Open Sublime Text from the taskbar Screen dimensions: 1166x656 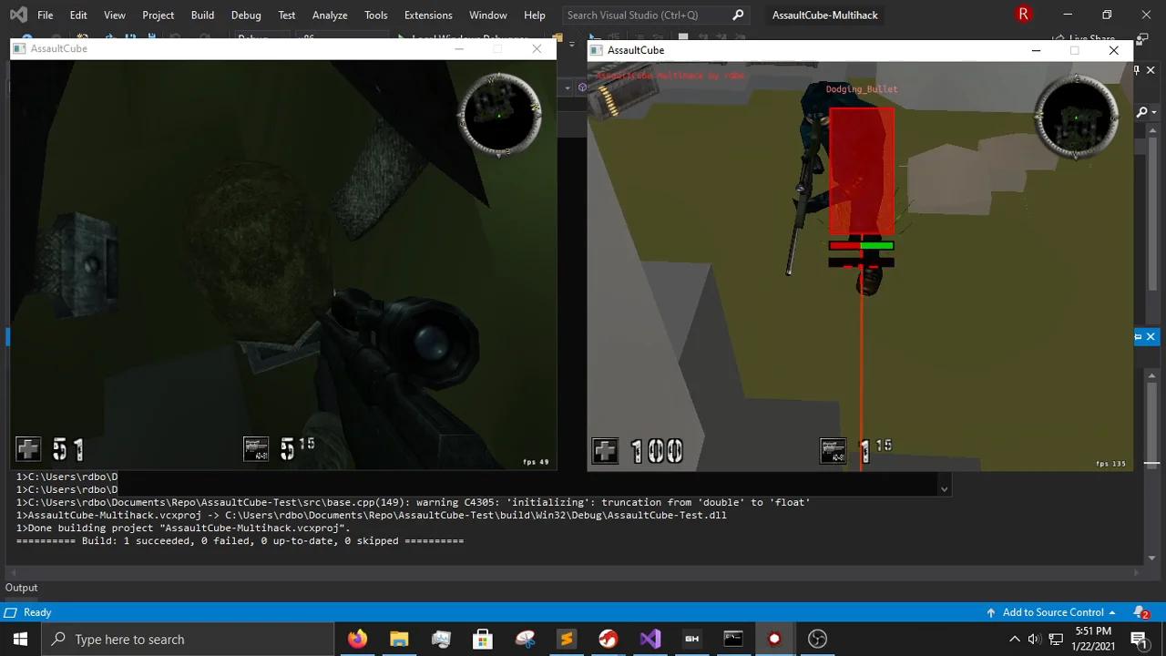(x=567, y=639)
